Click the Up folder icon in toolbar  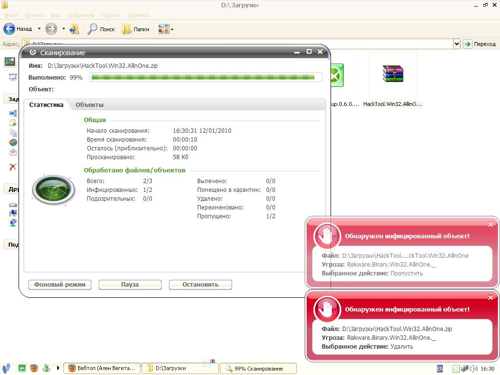[74, 29]
